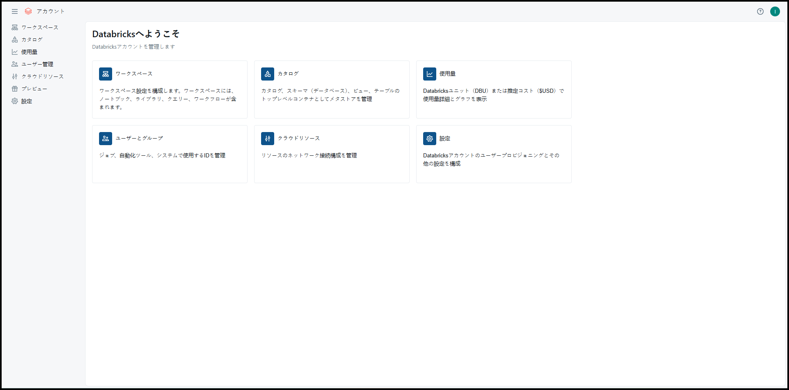The width and height of the screenshot is (789, 390).
Task: Click the プレビュー gift icon in sidebar
Action: (15, 89)
